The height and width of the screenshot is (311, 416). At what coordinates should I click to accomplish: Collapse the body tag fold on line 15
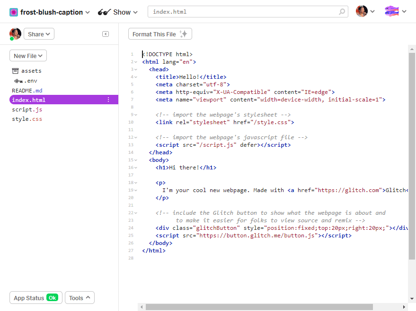pyautogui.click(x=136, y=160)
